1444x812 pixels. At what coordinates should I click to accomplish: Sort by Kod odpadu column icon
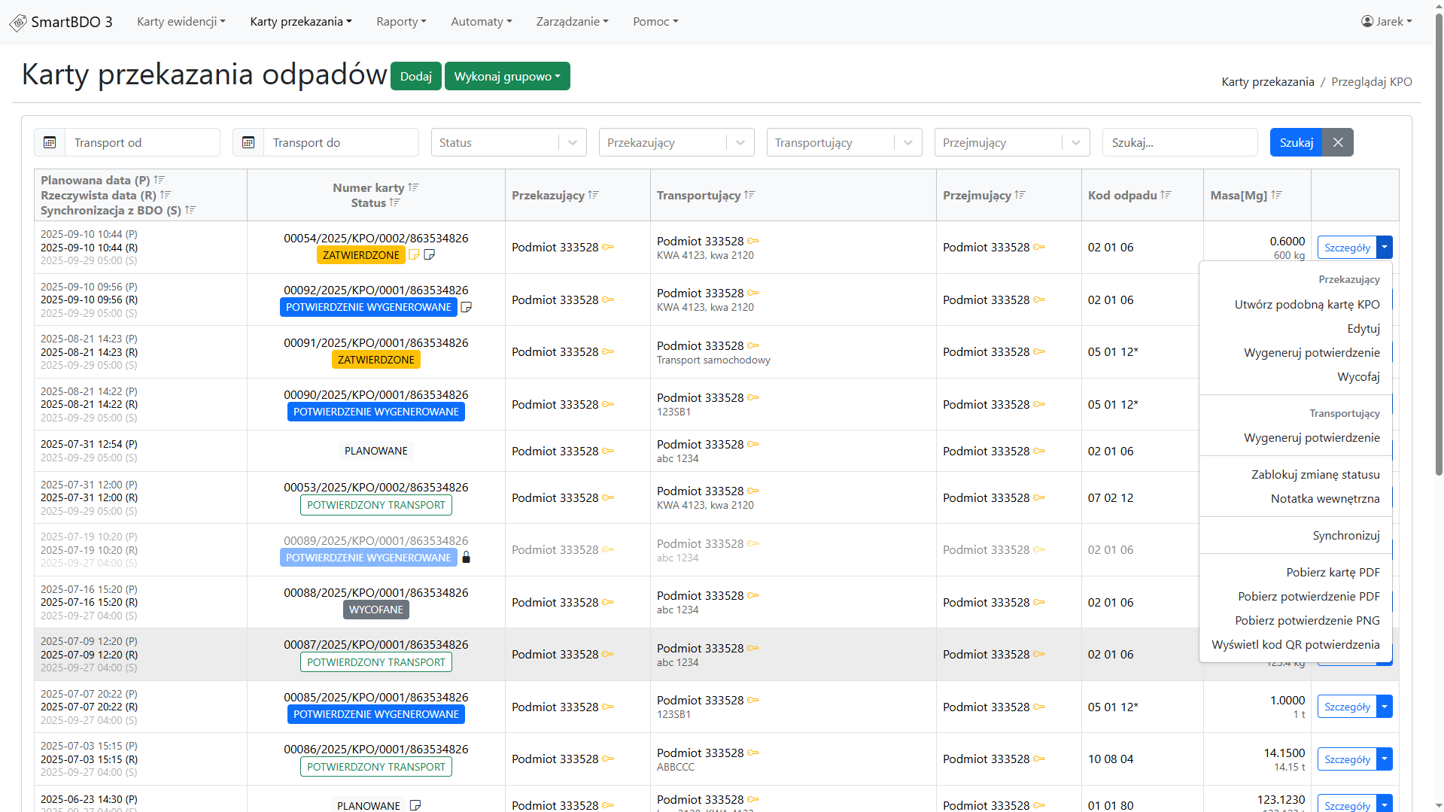(1166, 195)
